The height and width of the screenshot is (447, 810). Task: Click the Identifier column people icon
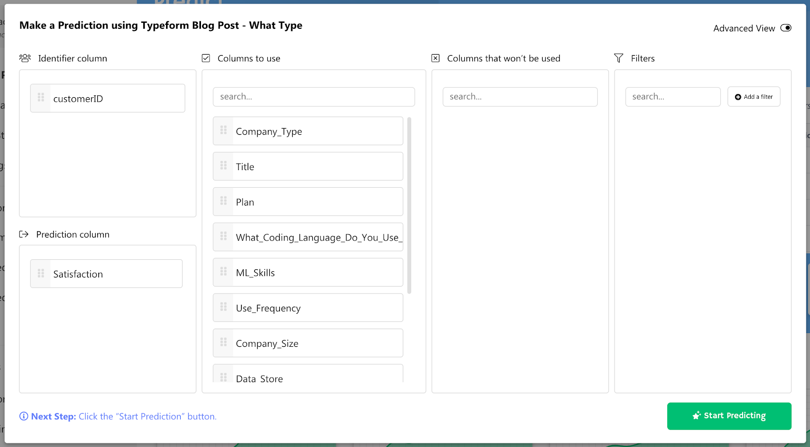click(x=25, y=58)
